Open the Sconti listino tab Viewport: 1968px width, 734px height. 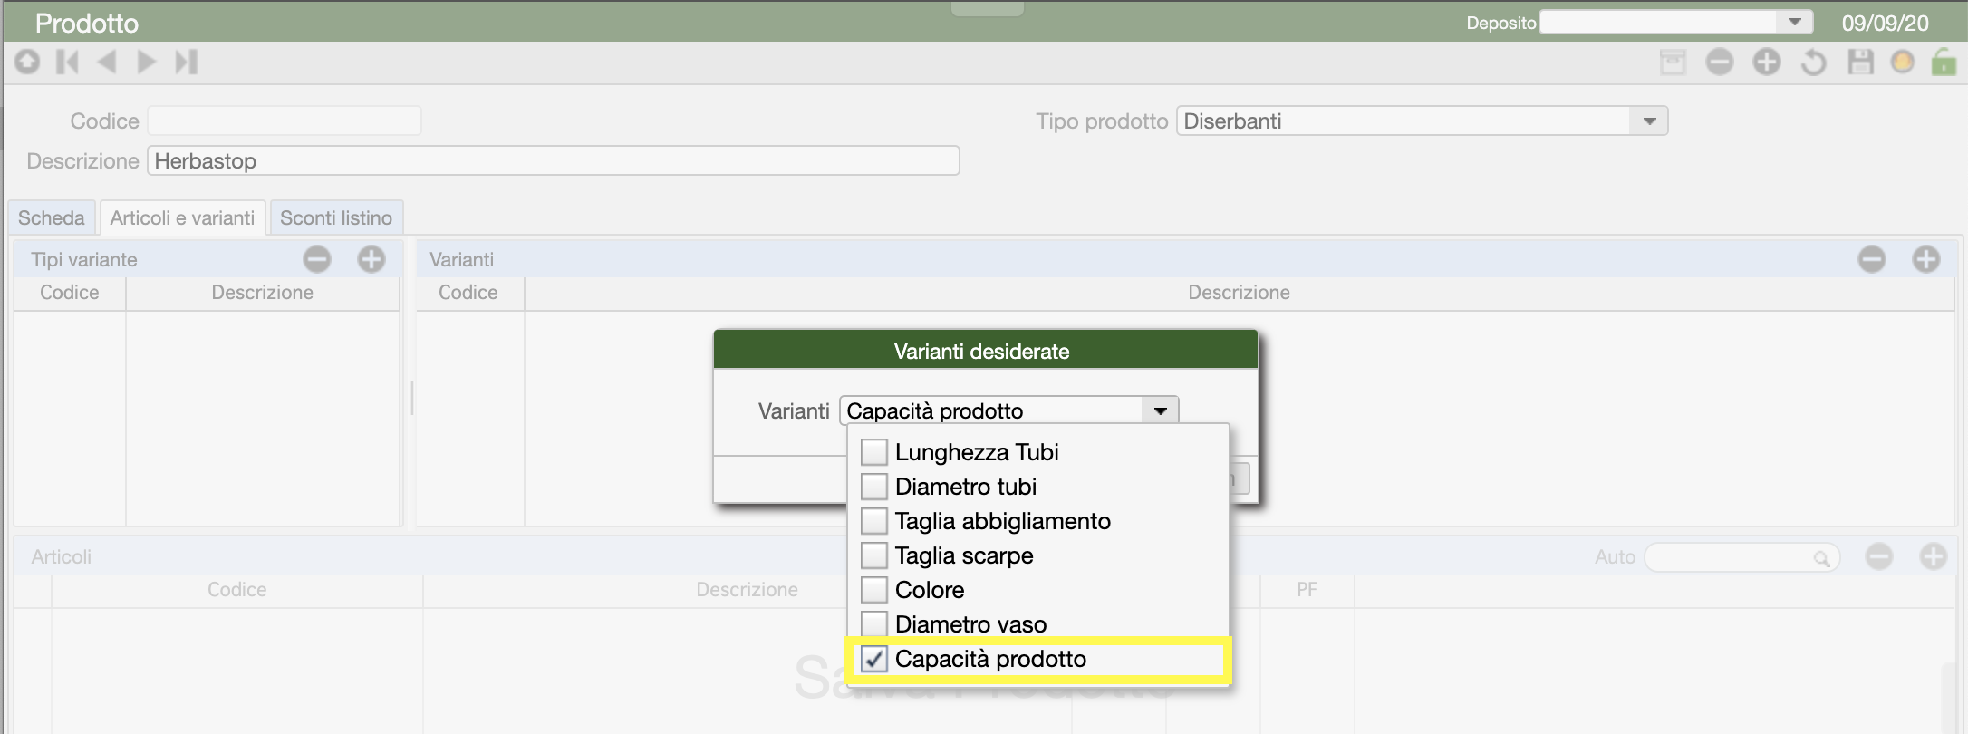[x=336, y=217]
